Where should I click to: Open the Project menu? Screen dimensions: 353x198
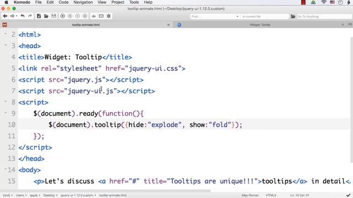(x=117, y=2)
